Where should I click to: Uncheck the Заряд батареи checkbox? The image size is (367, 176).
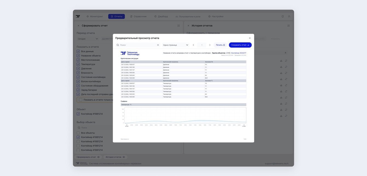click(78, 90)
